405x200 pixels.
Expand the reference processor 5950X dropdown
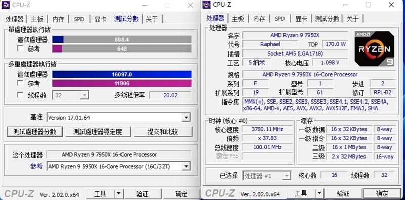[x=186, y=166]
